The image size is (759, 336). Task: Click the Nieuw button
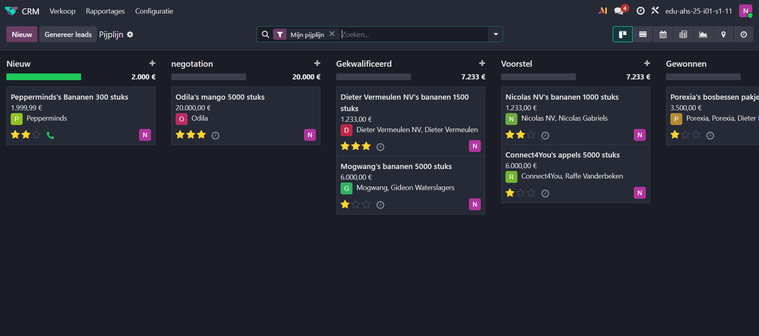tap(22, 35)
